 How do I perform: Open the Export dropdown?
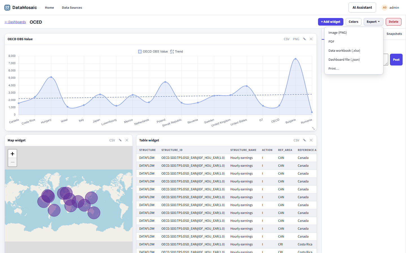click(x=373, y=22)
